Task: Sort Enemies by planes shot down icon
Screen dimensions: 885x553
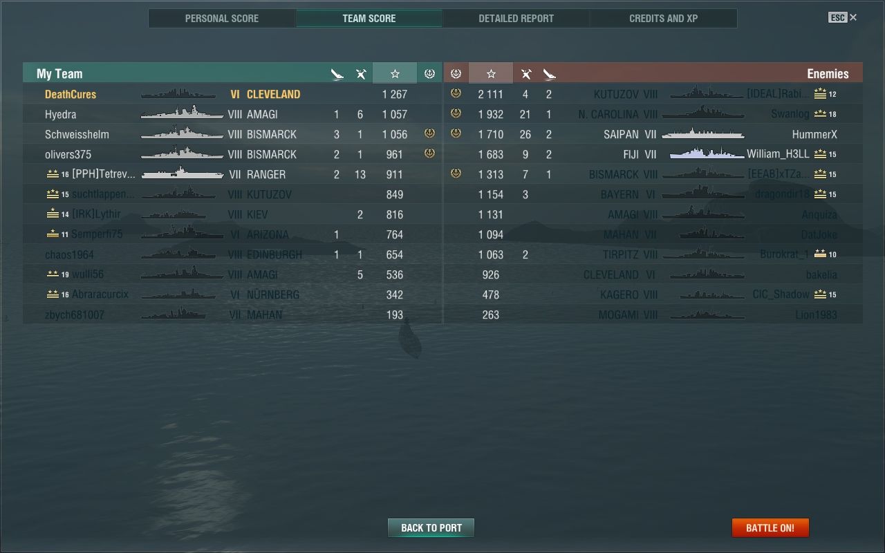Action: pyautogui.click(x=525, y=74)
